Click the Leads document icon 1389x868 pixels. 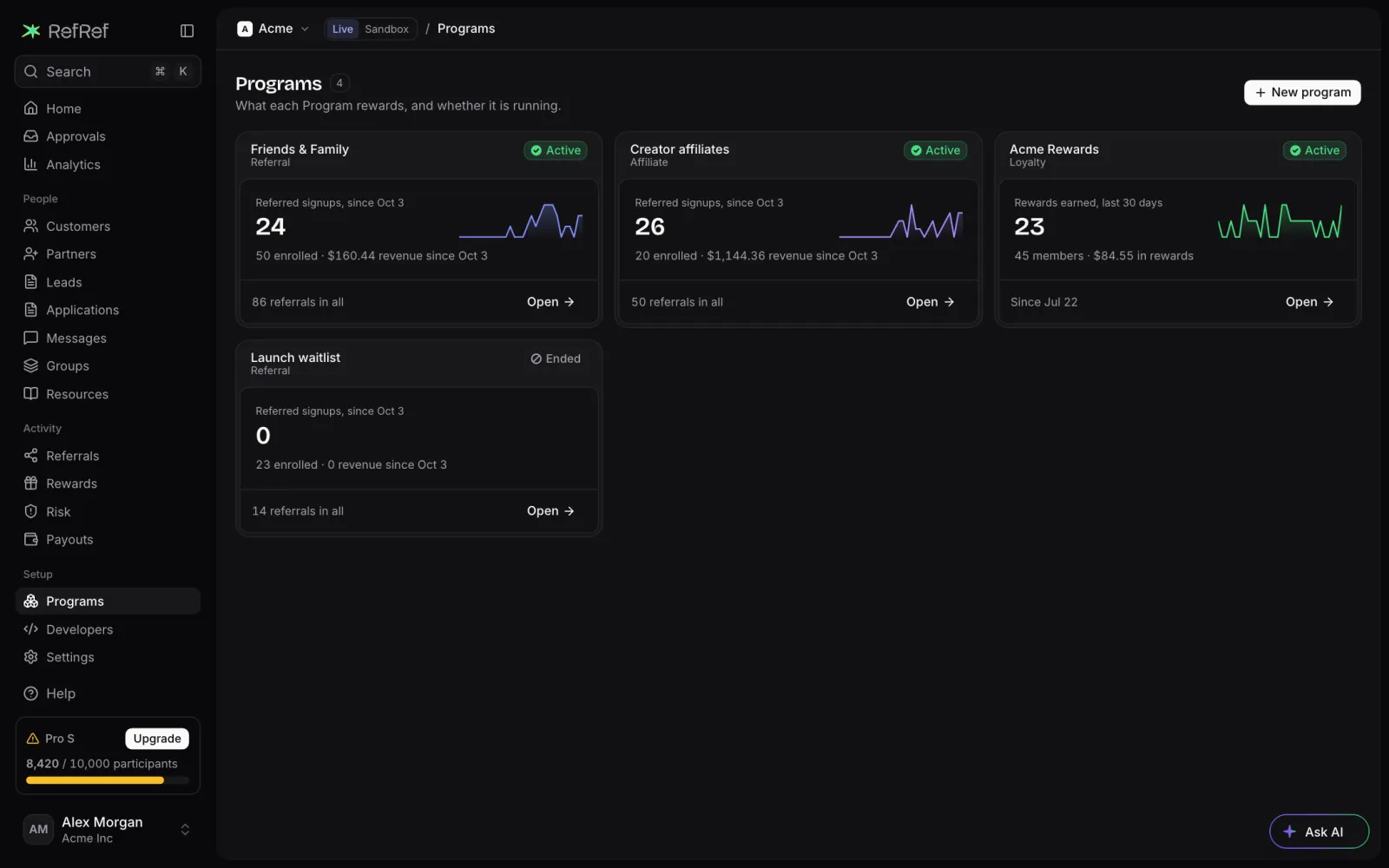[x=31, y=282]
